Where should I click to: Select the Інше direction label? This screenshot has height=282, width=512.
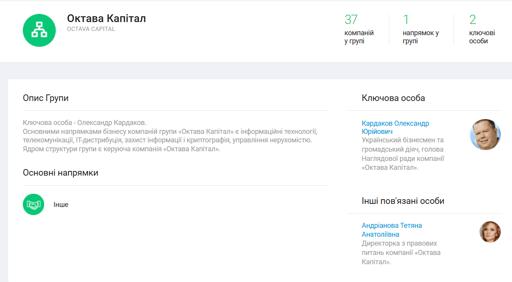(61, 205)
